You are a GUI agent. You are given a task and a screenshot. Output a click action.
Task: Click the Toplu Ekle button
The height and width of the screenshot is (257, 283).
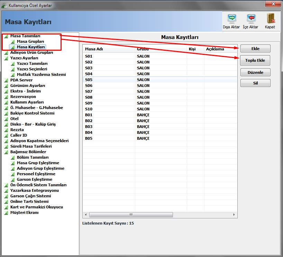(255, 60)
